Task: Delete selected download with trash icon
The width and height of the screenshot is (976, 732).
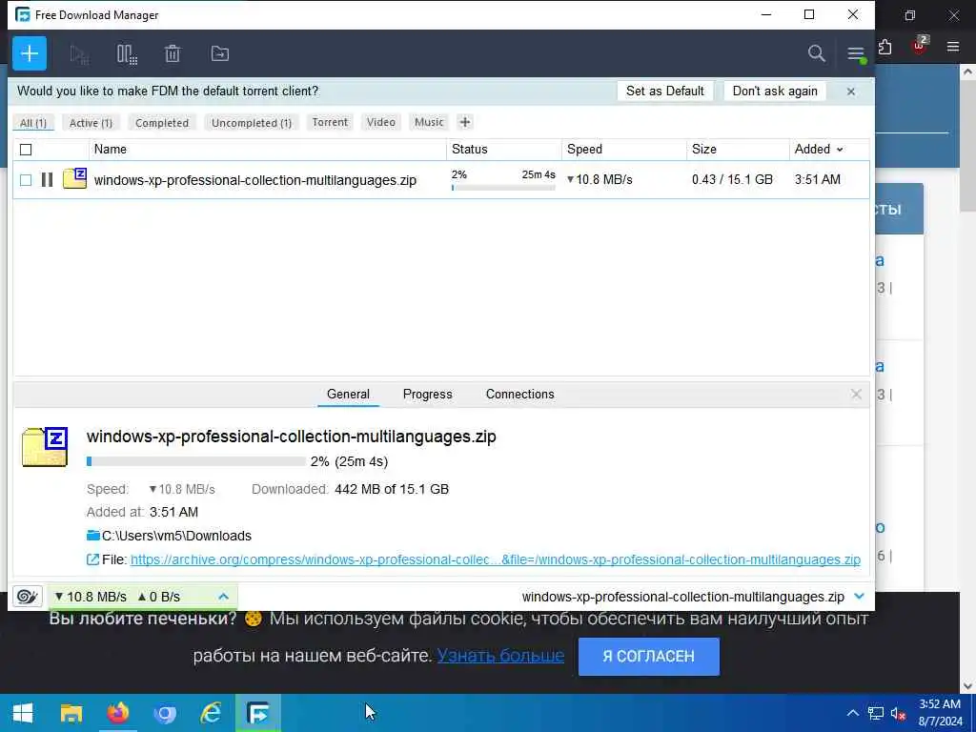Action: 173,54
